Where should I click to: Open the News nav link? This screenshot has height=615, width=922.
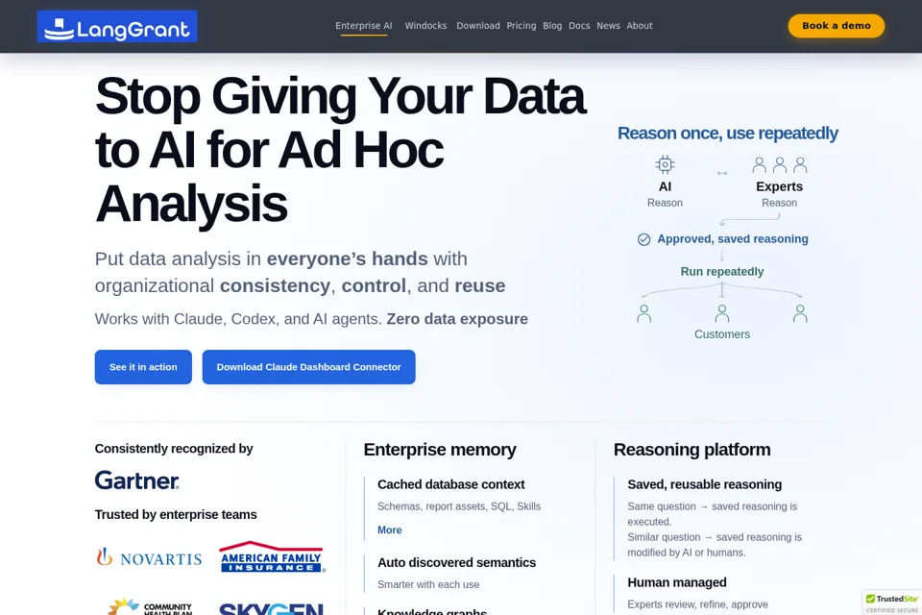(x=608, y=26)
